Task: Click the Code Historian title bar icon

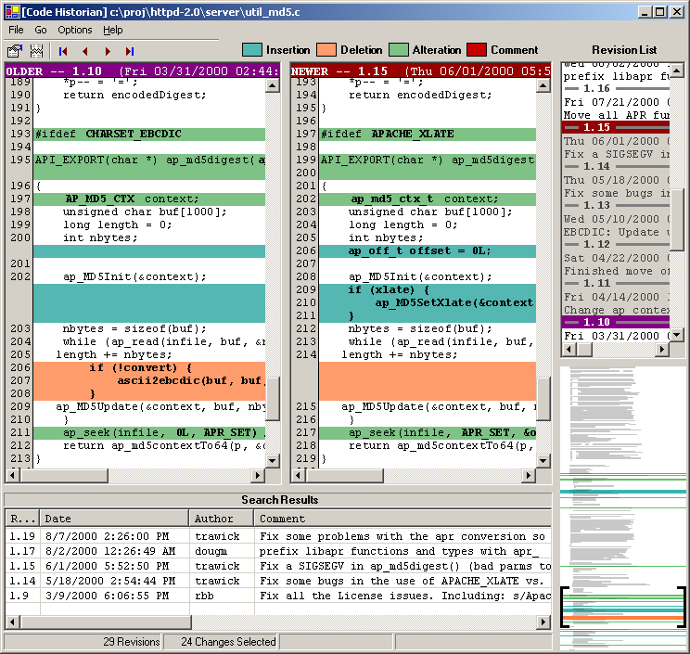Action: click(x=12, y=11)
